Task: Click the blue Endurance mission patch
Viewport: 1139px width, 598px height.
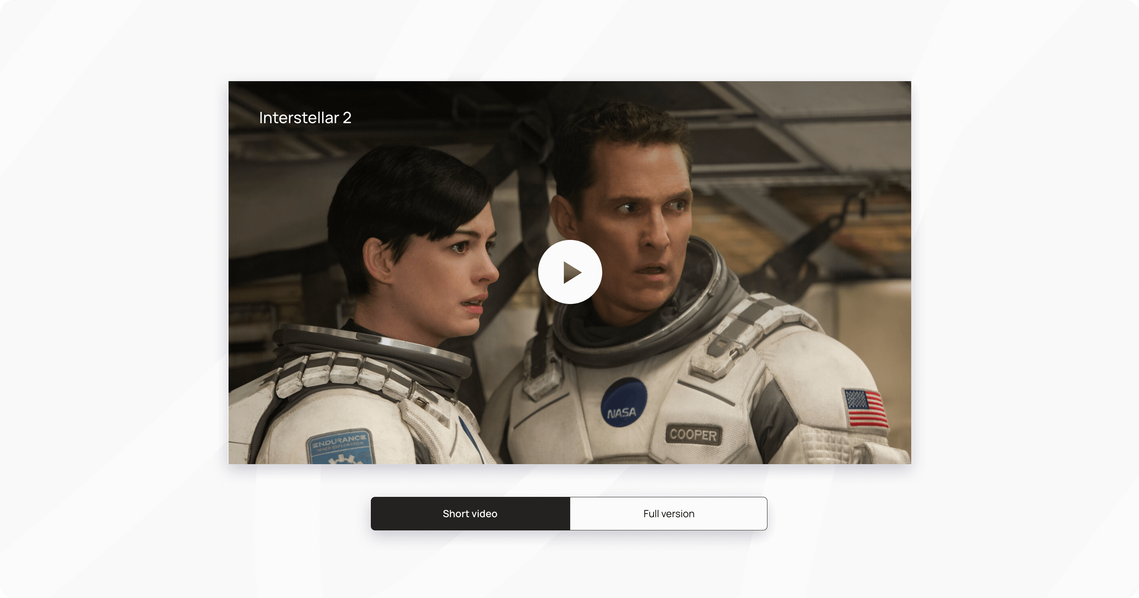Action: pyautogui.click(x=340, y=446)
